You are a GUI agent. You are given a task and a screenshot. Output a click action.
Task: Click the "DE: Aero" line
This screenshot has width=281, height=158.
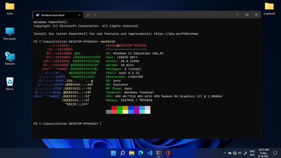113,81
